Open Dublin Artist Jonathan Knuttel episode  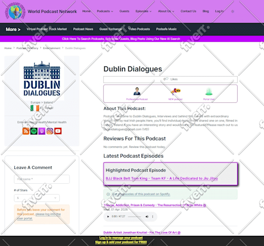pos(142,233)
